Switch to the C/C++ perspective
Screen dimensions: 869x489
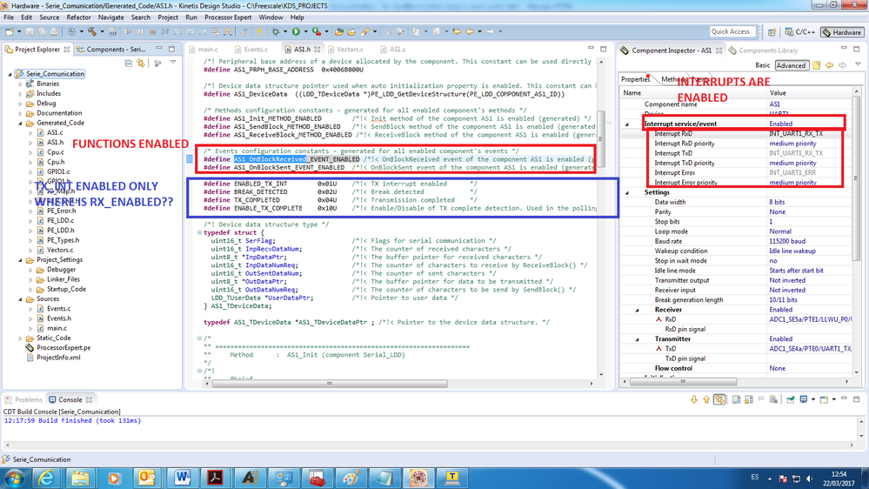click(x=799, y=32)
